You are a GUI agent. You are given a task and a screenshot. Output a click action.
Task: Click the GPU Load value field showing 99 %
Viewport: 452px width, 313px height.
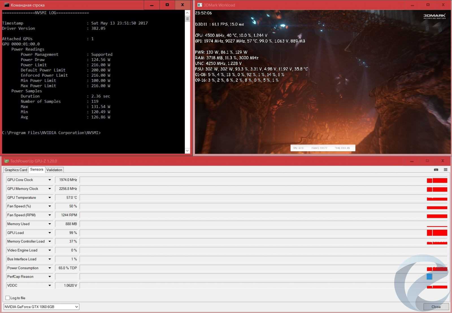click(67, 233)
